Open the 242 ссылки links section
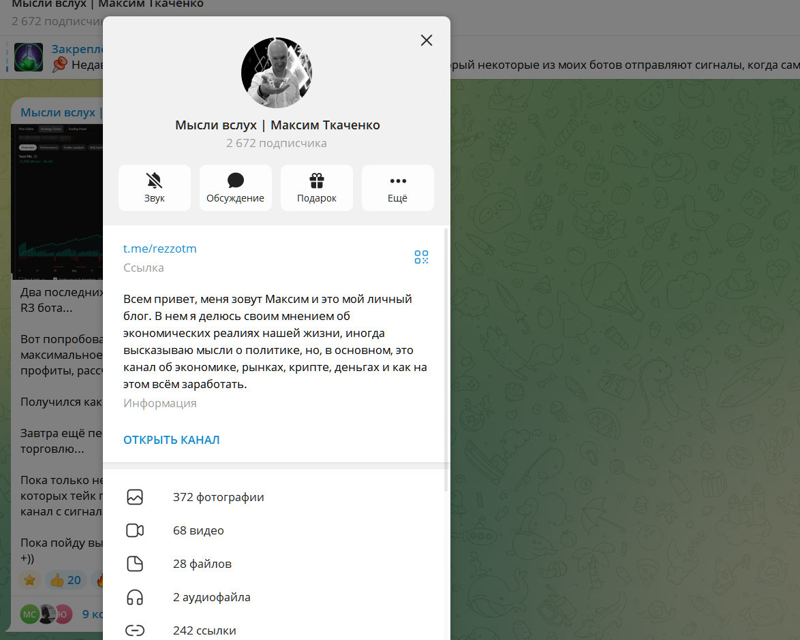 276,631
